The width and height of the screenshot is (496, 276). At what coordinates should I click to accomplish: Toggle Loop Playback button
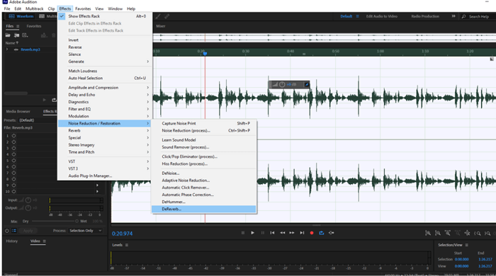[322, 233]
